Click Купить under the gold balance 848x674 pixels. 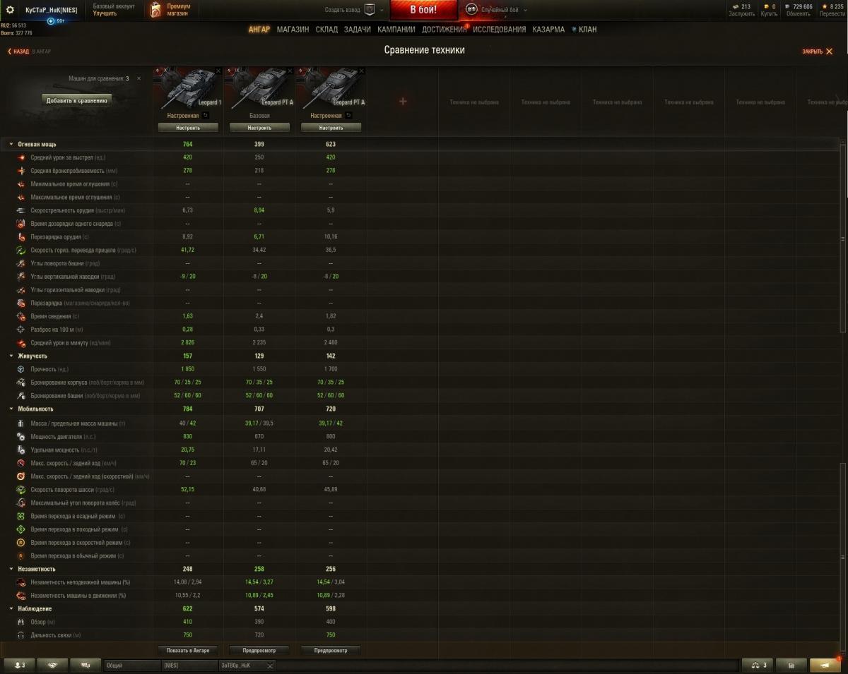(769, 14)
